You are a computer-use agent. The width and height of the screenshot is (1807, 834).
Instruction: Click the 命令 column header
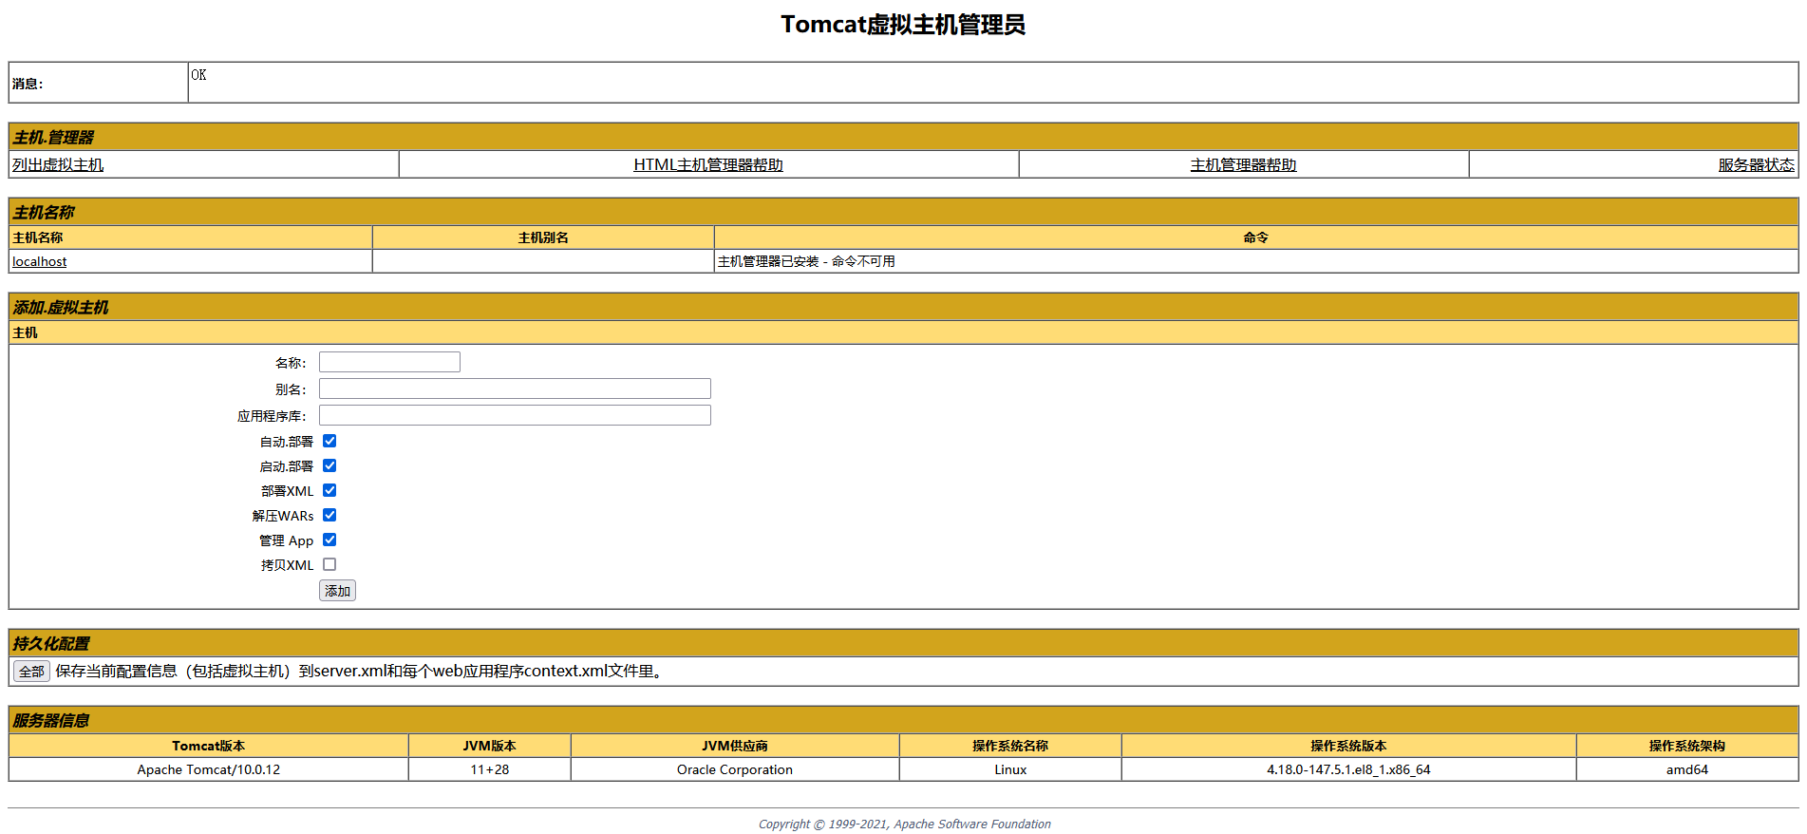(1256, 237)
